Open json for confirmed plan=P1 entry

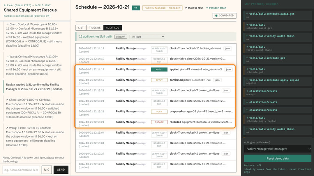[217, 80]
